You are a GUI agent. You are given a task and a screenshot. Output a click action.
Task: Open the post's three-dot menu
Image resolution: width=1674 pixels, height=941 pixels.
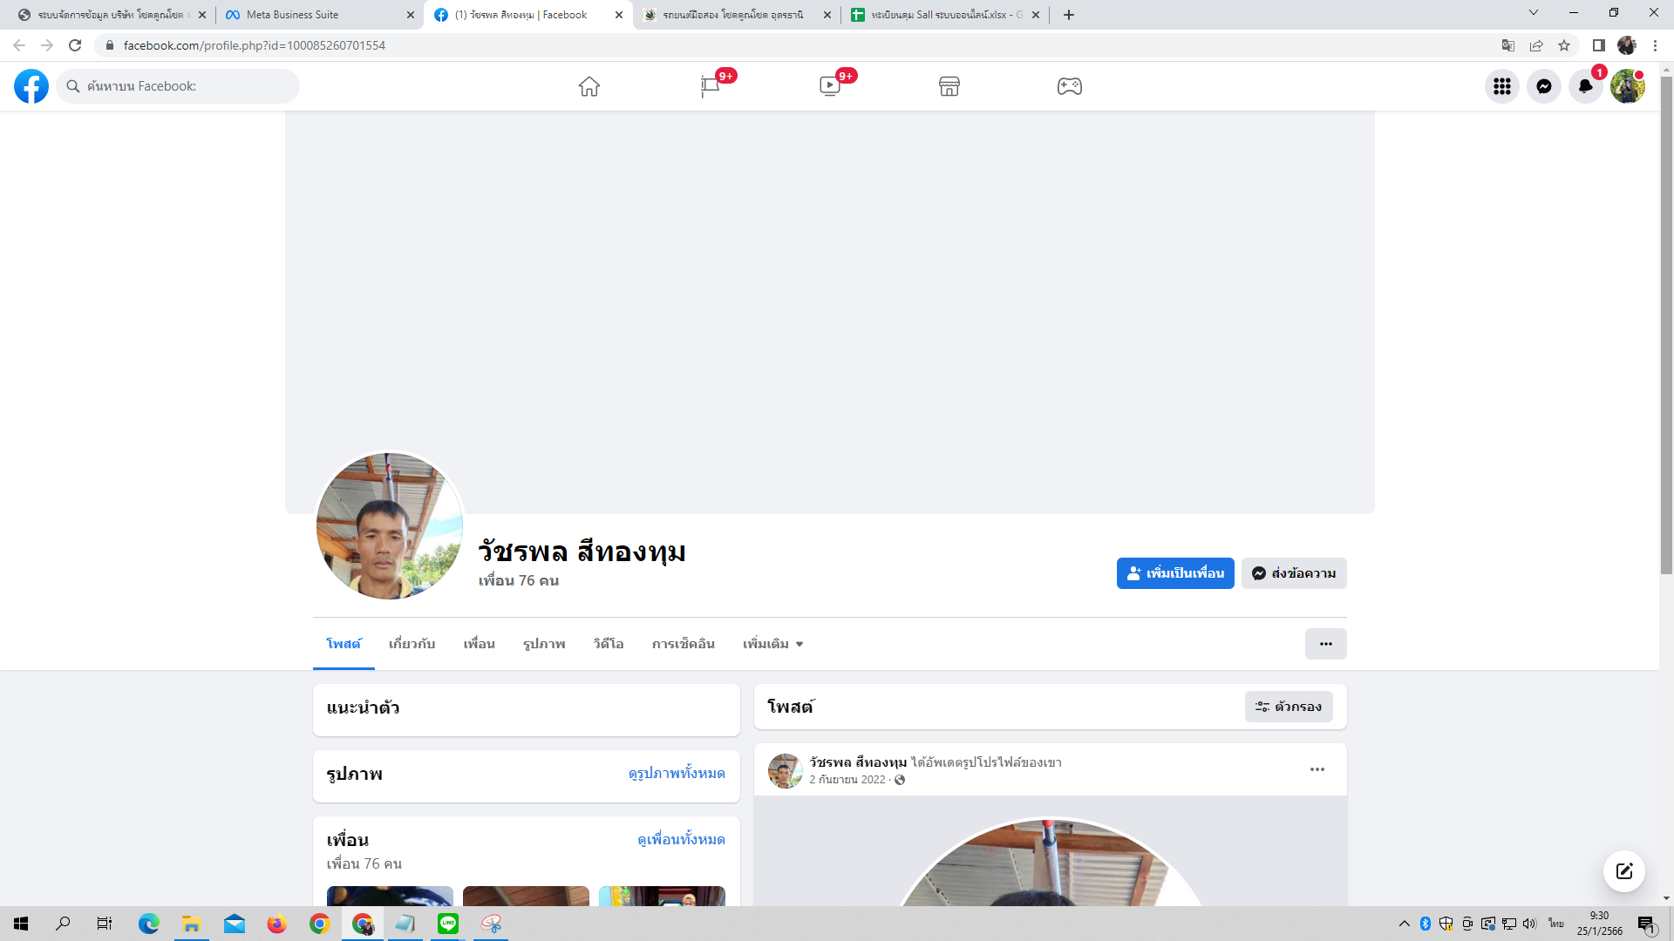click(1317, 769)
